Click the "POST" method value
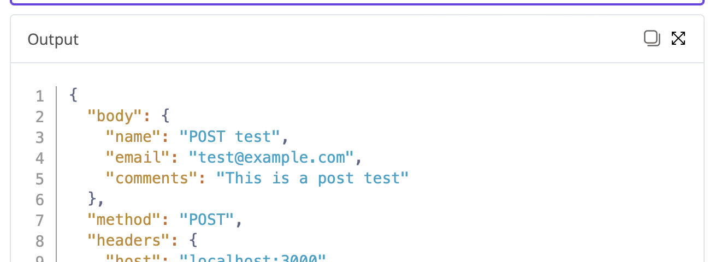Viewport: 721px width, 262px height. tap(206, 219)
